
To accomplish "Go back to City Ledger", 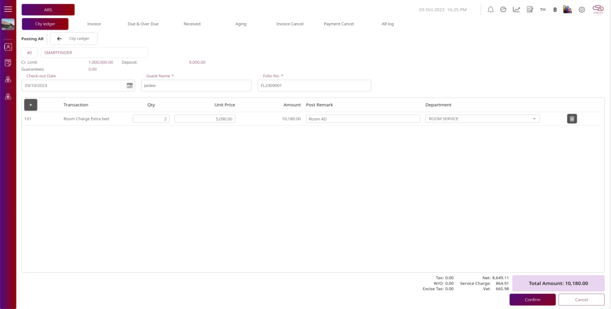I will (74, 38).
